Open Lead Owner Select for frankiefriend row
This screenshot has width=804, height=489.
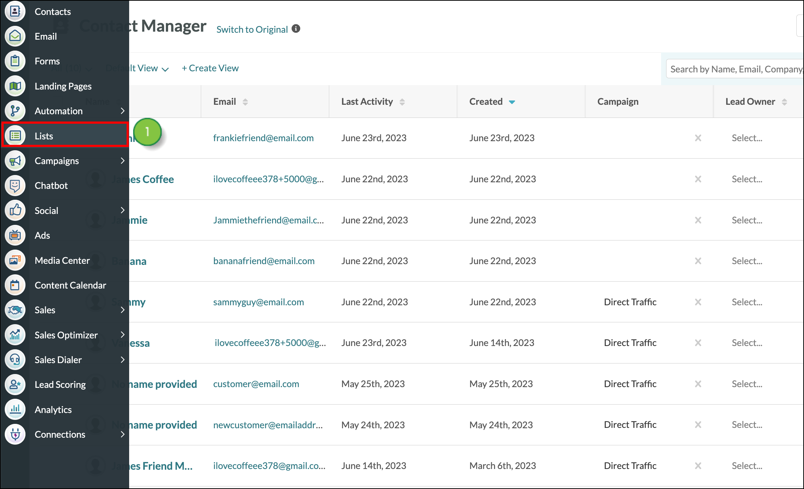point(747,138)
